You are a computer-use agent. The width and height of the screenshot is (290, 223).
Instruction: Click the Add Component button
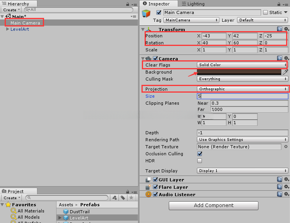[214, 205]
